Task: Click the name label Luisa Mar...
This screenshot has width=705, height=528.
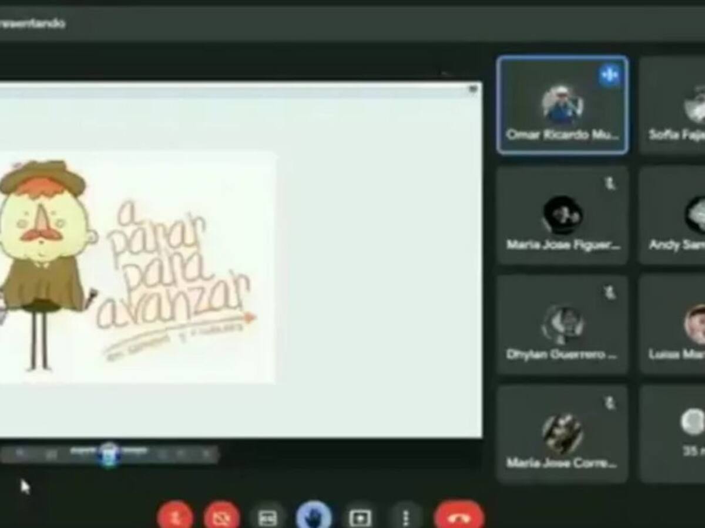Action: [x=677, y=354]
